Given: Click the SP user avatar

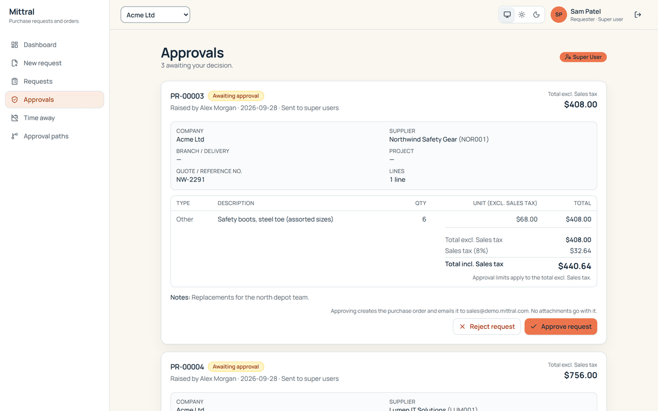Looking at the screenshot, I should tap(559, 15).
